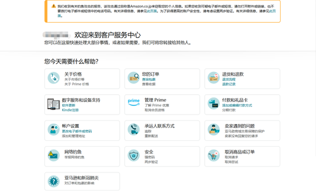Select 亚马逊商城交易保障的保护 under 卖家遇到的问题
The width and height of the screenshot is (316, 192).
pos(245,131)
